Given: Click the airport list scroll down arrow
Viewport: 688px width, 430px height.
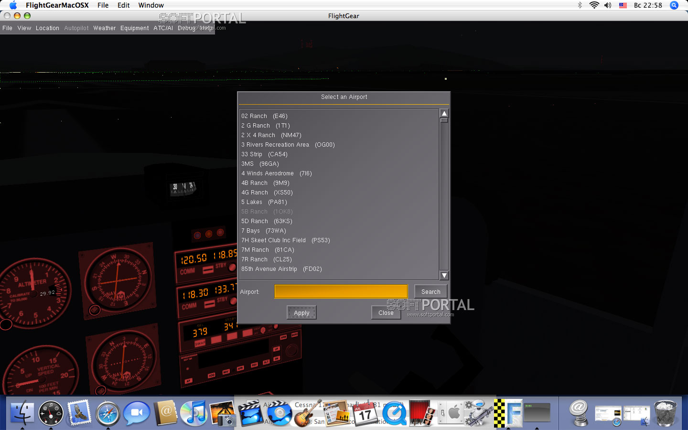Looking at the screenshot, I should coord(444,275).
